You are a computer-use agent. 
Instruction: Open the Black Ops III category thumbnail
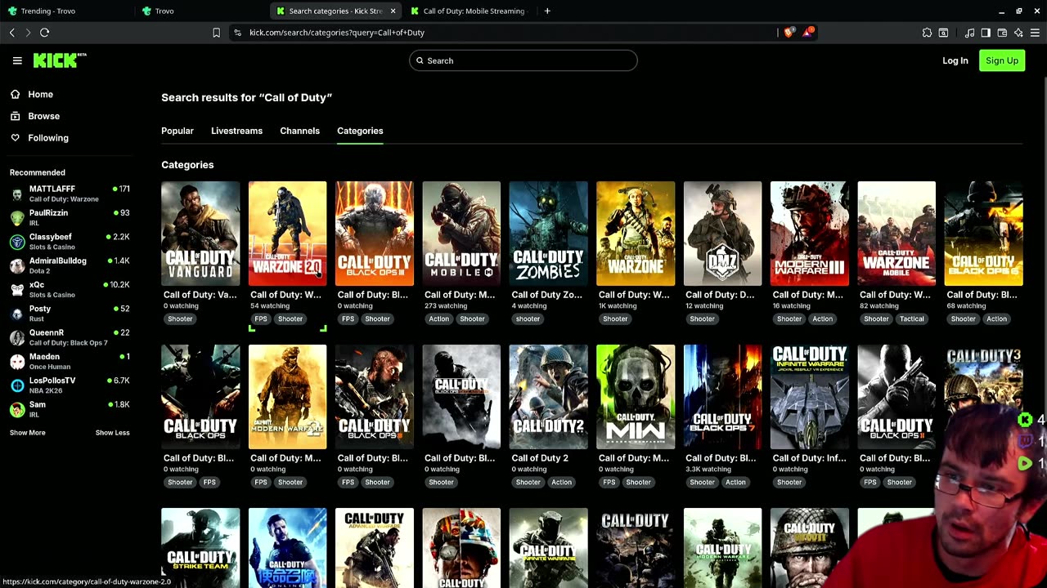[x=375, y=234]
